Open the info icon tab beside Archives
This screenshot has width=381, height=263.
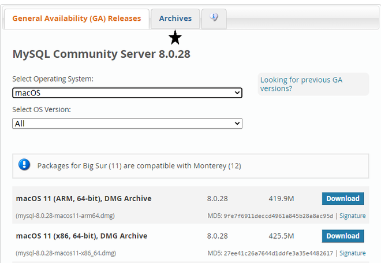214,18
